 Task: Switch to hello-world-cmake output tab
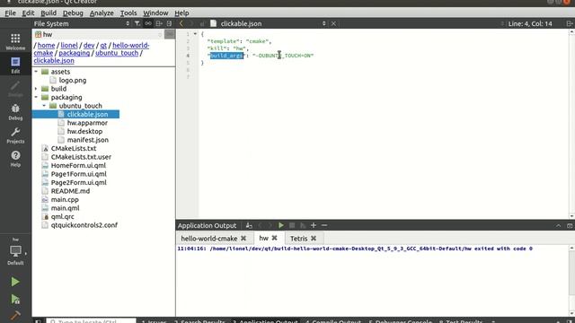pos(209,239)
